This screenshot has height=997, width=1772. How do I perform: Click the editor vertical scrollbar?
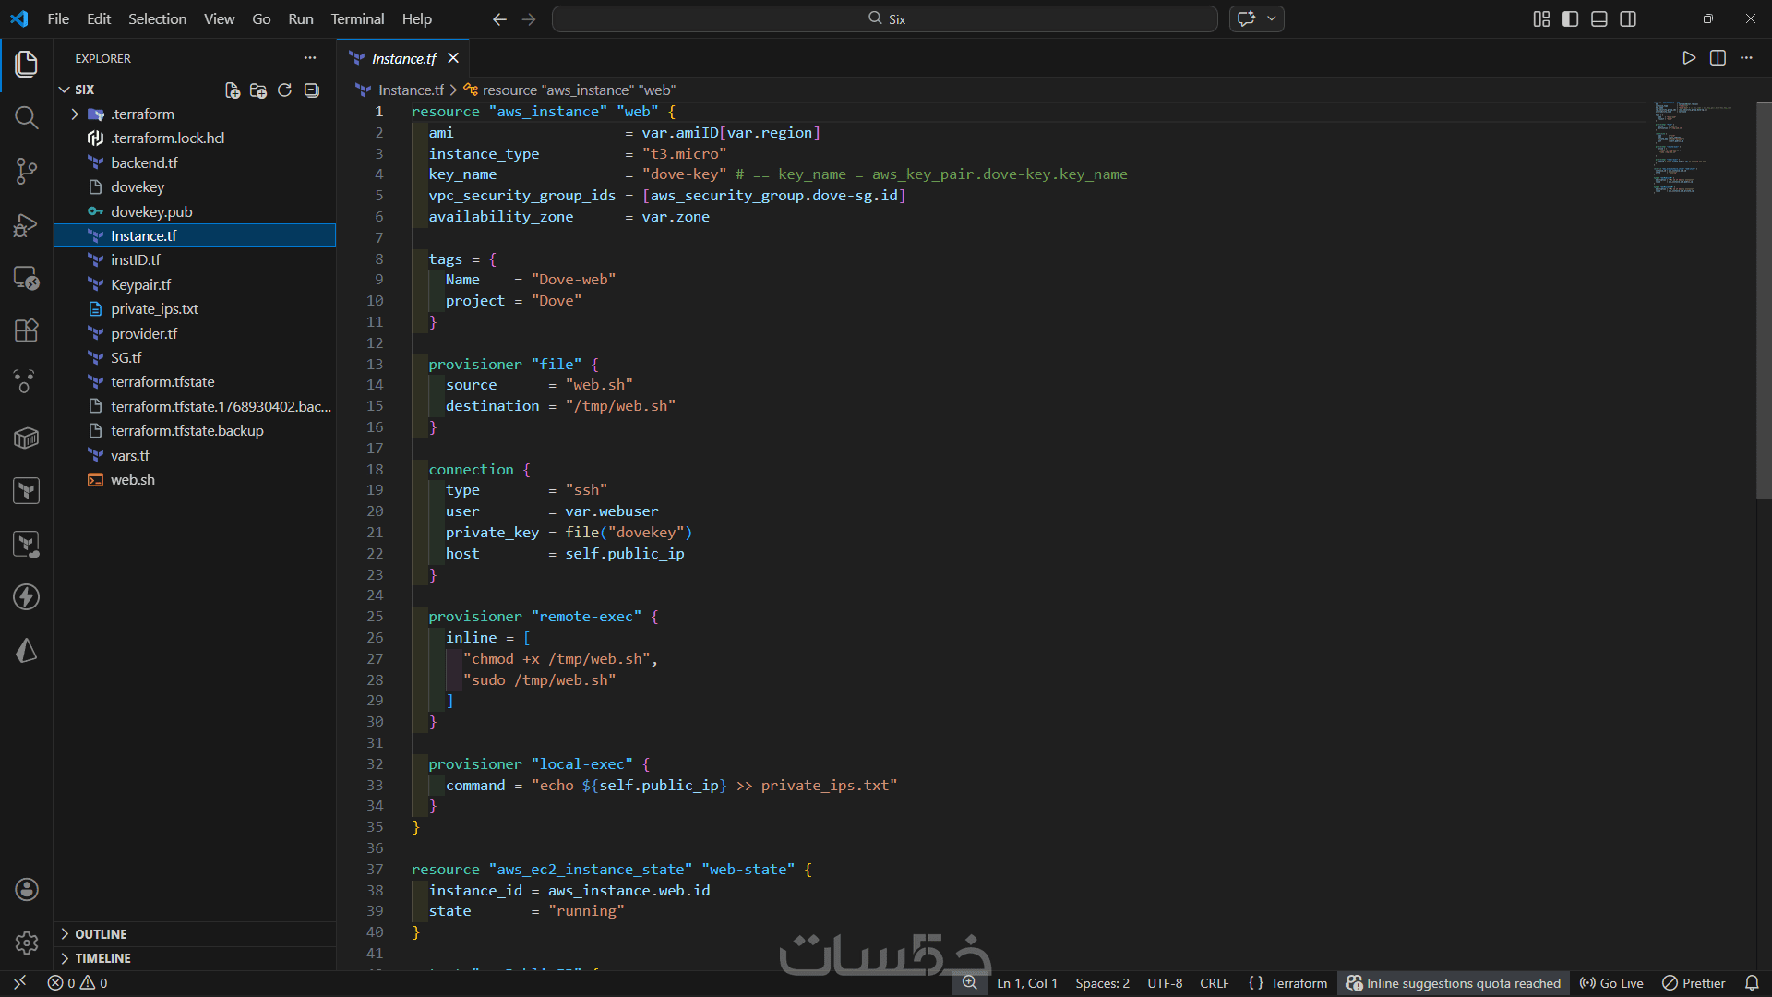click(x=1763, y=300)
